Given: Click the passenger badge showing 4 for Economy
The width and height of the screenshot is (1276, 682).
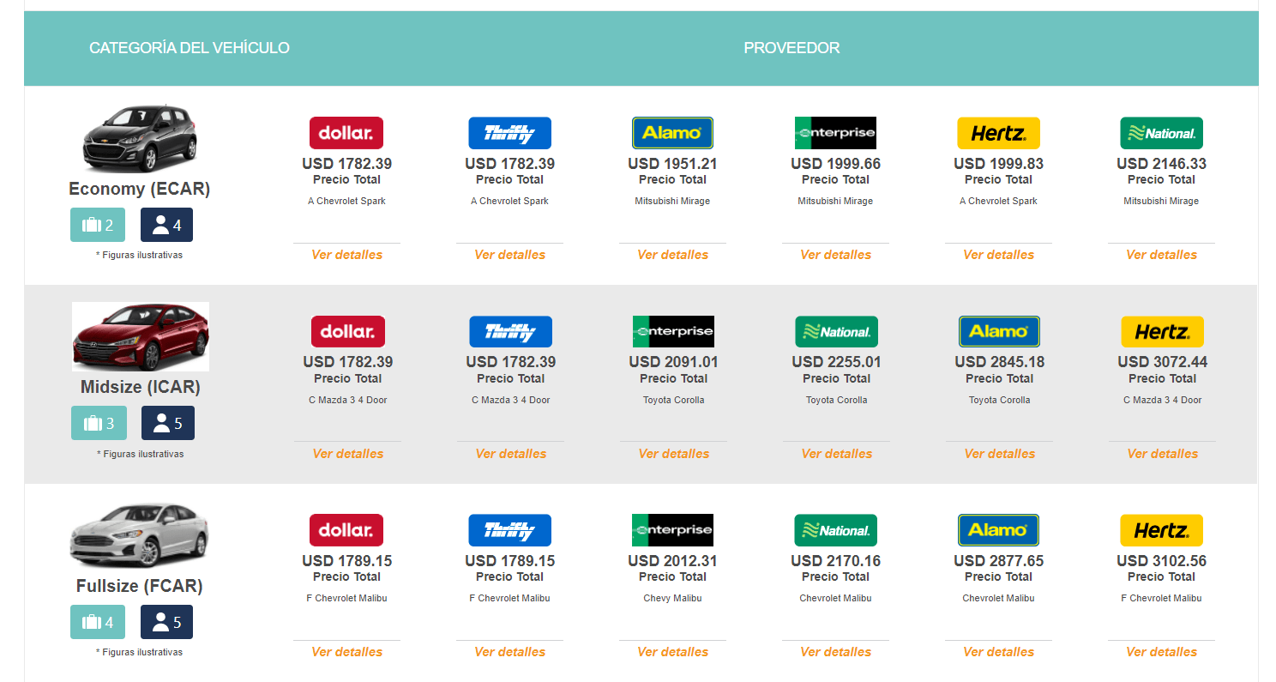Looking at the screenshot, I should tap(166, 225).
